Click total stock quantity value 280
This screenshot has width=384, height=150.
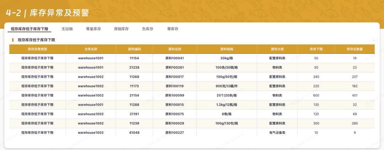coord(354,123)
